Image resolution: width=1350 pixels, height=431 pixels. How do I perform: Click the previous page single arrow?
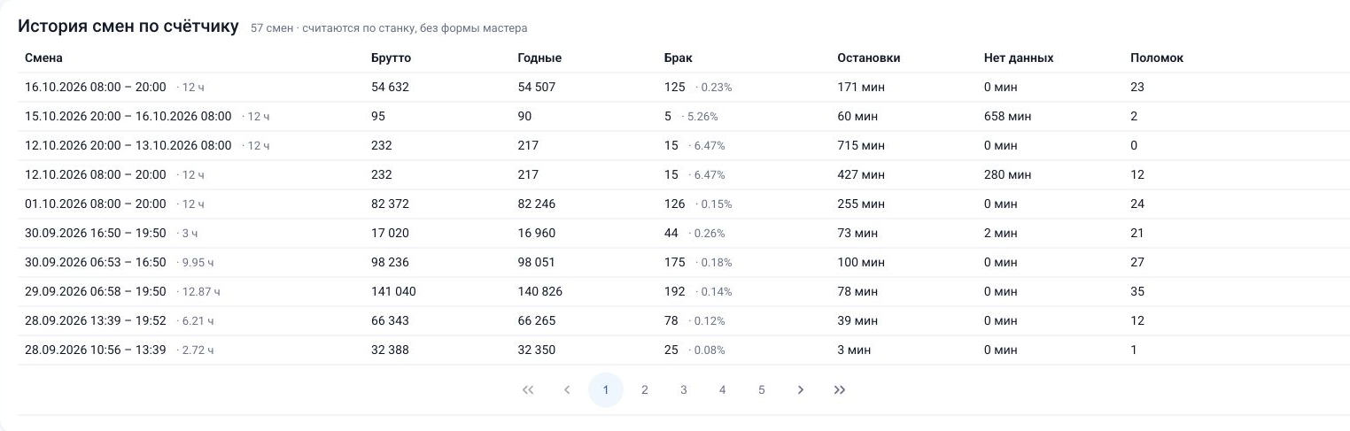point(567,390)
